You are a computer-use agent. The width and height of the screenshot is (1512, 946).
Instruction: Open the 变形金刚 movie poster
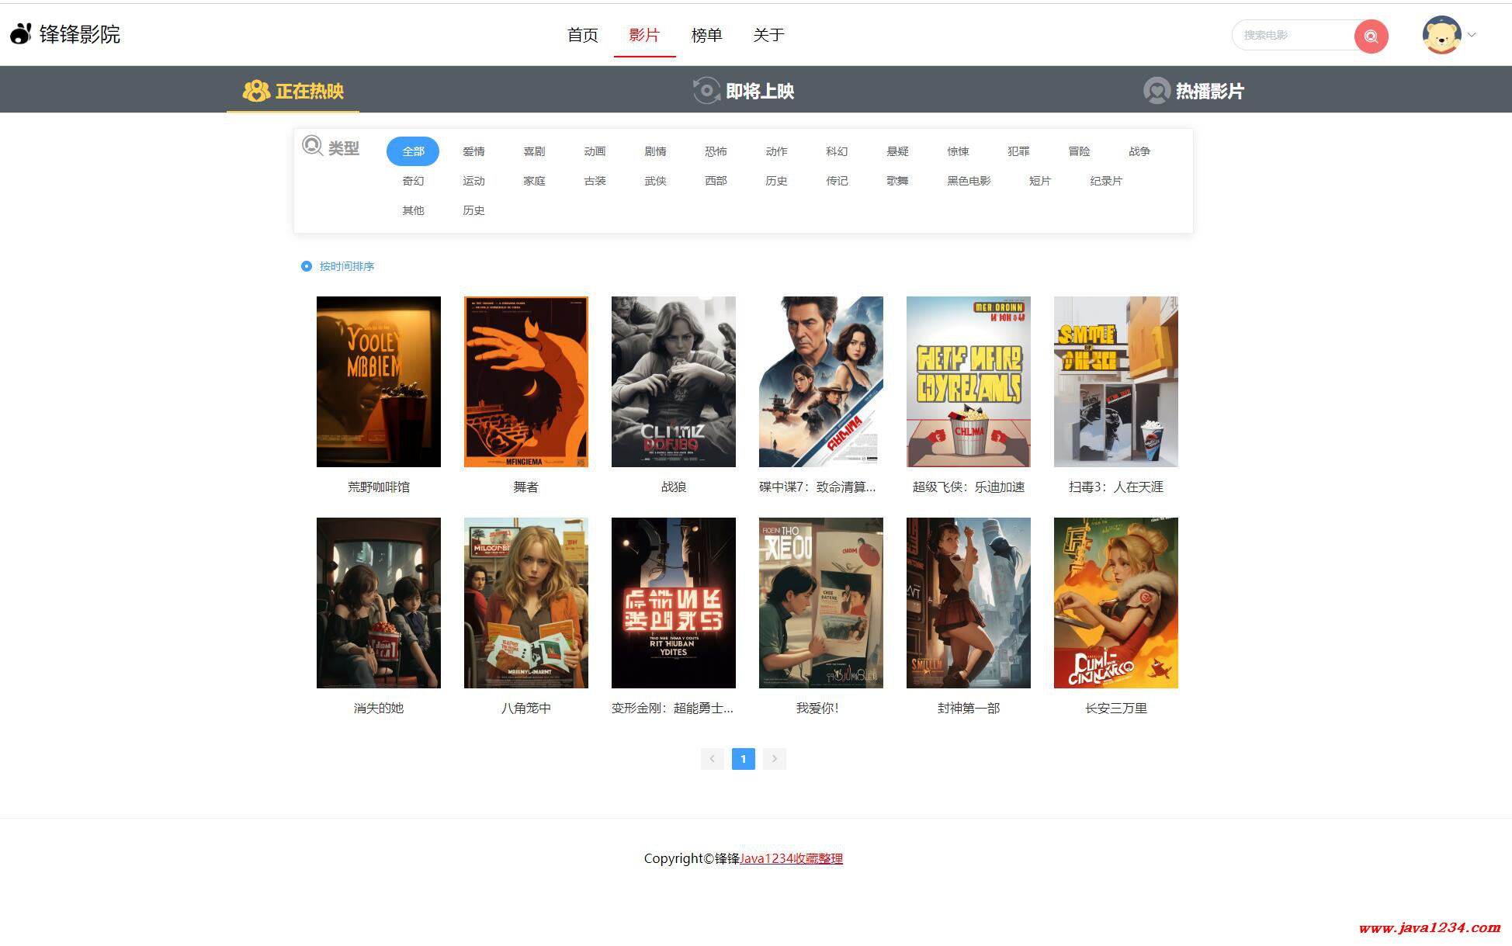tap(674, 603)
